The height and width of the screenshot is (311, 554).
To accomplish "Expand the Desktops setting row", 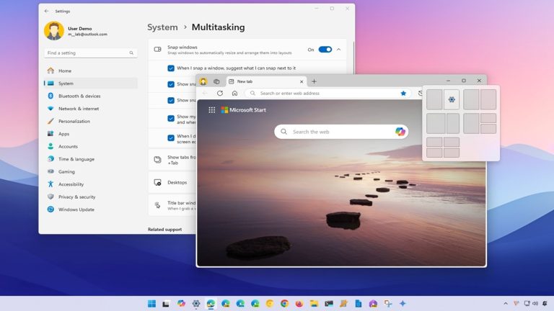I will point(173,182).
